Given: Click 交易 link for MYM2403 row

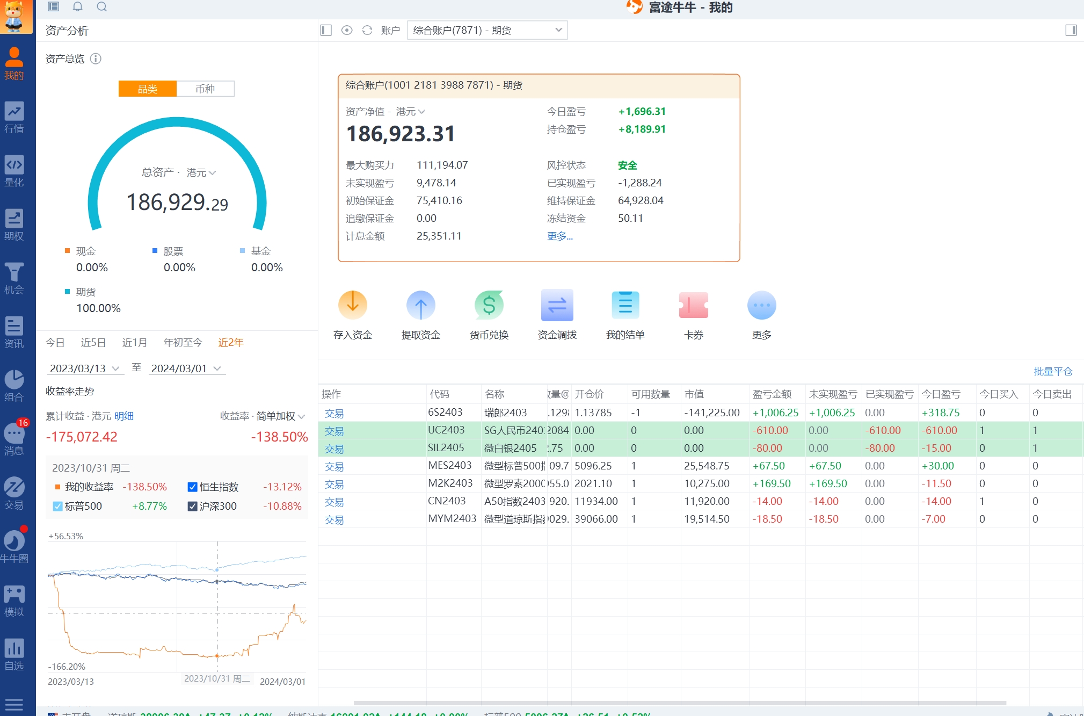Looking at the screenshot, I should click(334, 519).
